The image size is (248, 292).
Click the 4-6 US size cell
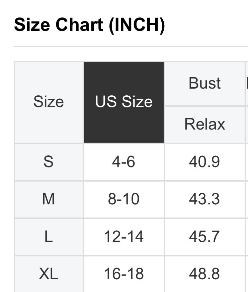pyautogui.click(x=124, y=162)
